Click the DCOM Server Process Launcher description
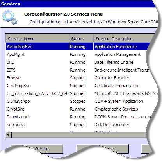This screenshot has height=161, width=162. click(123, 117)
